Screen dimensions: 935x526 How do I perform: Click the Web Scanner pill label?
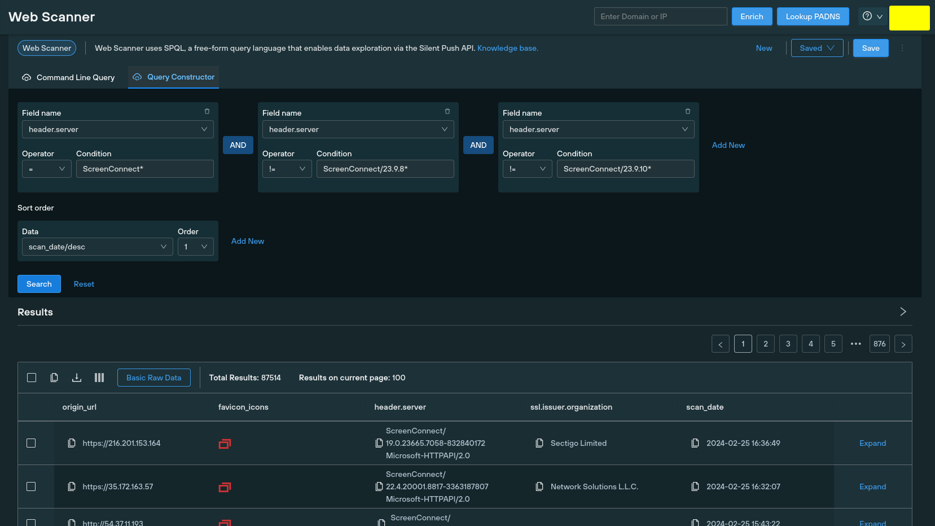pyautogui.click(x=47, y=48)
